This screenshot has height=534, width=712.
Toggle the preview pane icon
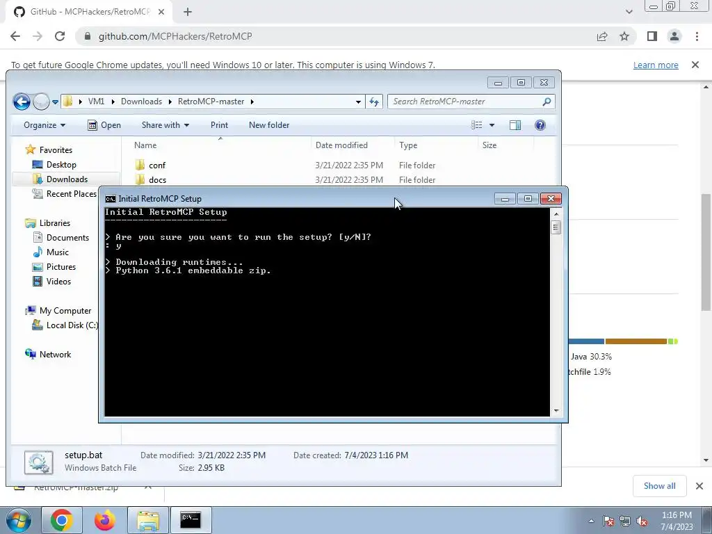coord(515,125)
